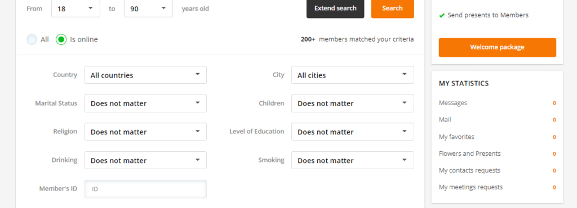Open My meetings requests link
The height and width of the screenshot is (208, 577).
471,187
